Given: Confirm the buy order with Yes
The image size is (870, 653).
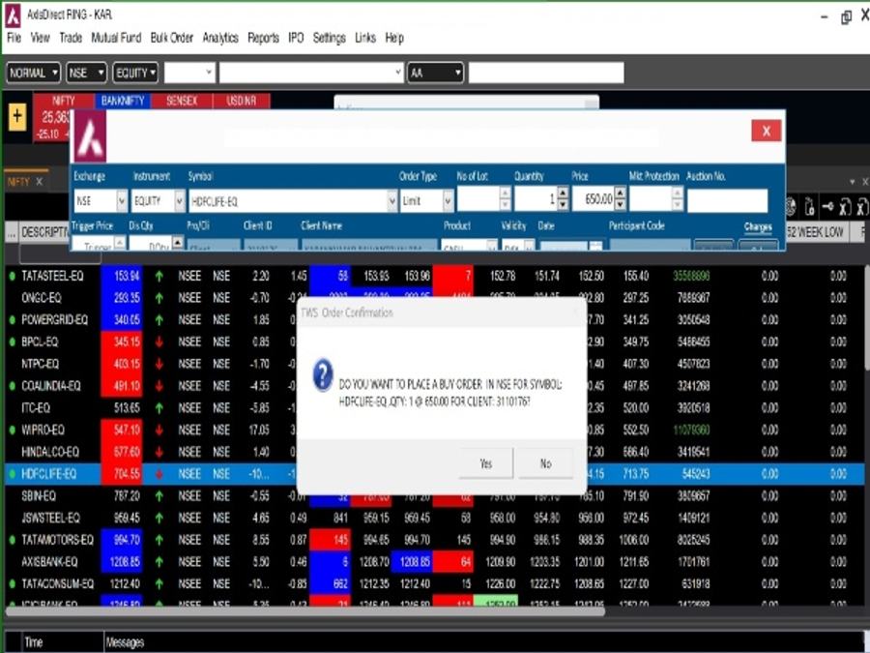Looking at the screenshot, I should 486,463.
